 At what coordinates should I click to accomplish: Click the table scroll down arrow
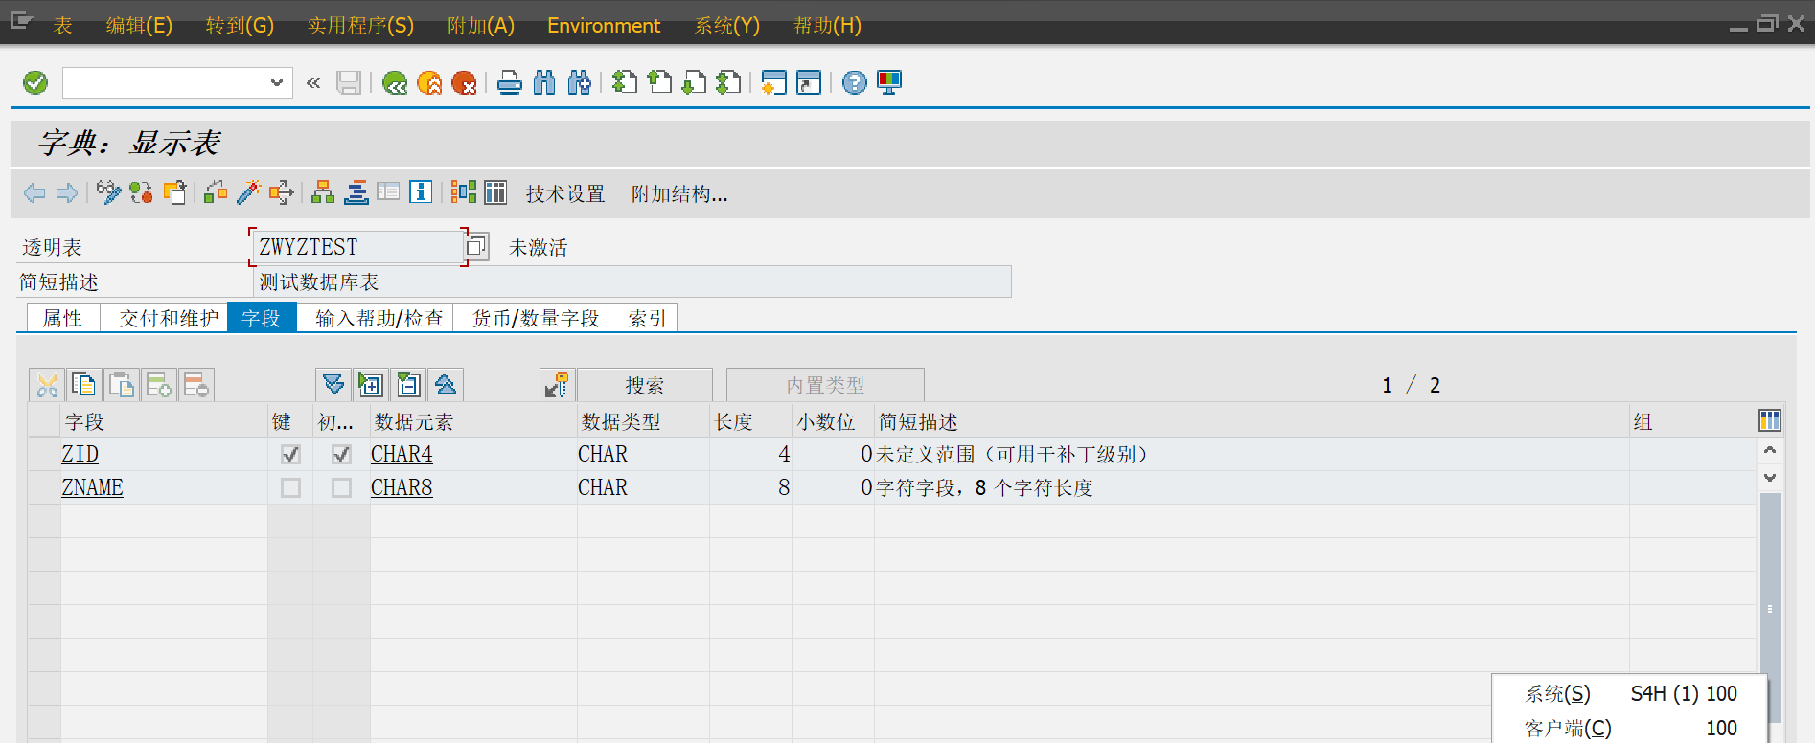1770,477
